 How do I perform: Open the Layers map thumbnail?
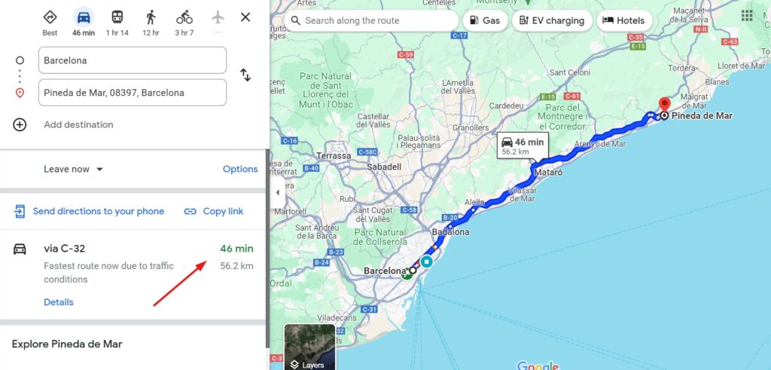pyautogui.click(x=309, y=347)
